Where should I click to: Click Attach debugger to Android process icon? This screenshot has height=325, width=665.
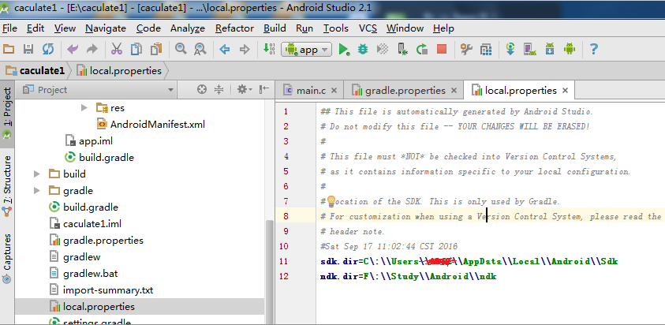[x=402, y=49]
